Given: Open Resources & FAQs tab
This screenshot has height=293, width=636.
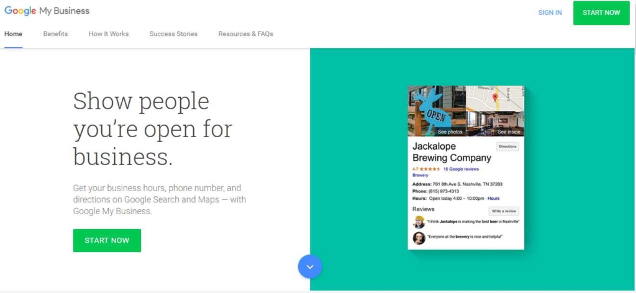Looking at the screenshot, I should pos(246,34).
